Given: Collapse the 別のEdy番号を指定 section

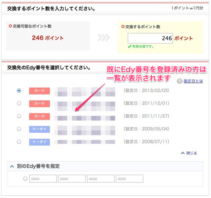Looking at the screenshot, I should pos(12,166).
